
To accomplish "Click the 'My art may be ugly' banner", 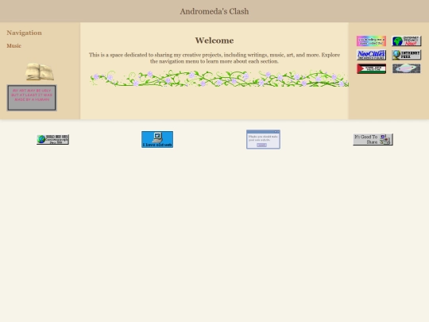I will 32,98.
